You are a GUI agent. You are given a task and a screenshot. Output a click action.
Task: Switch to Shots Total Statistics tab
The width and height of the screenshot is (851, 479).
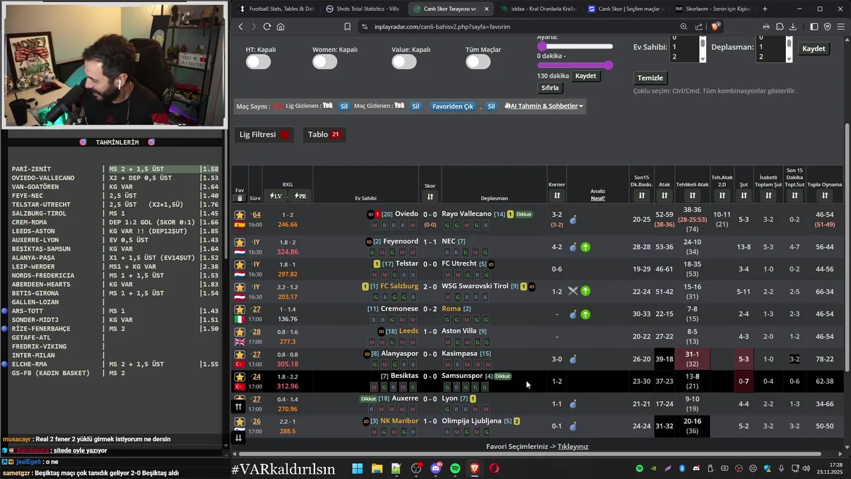pos(363,9)
